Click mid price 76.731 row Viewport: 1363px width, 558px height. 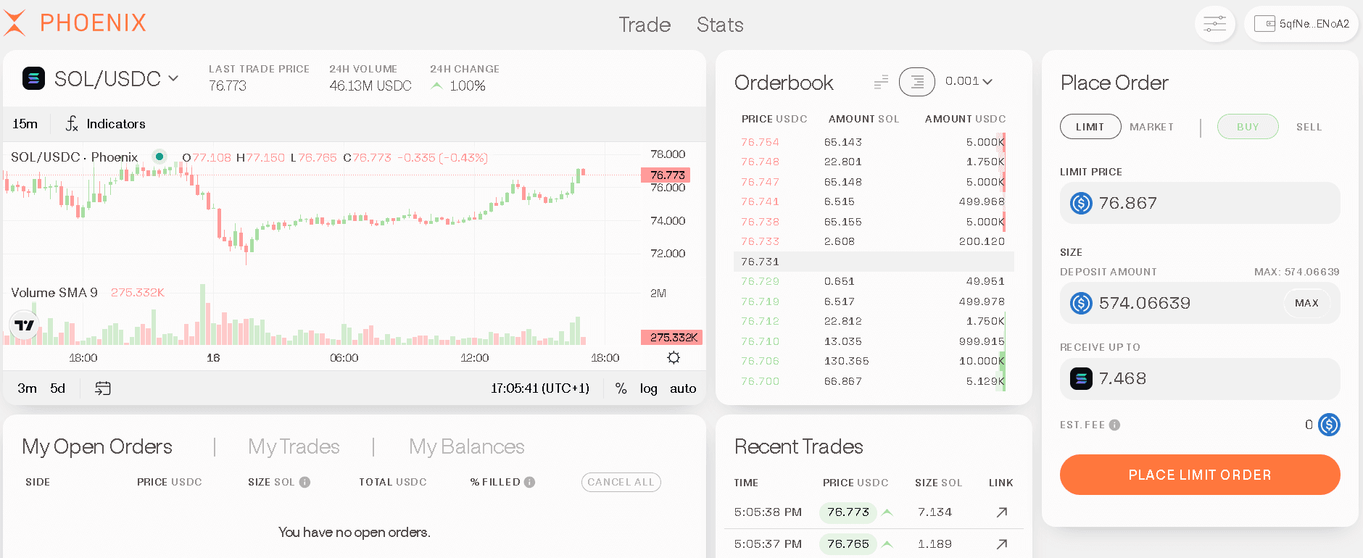tap(874, 262)
